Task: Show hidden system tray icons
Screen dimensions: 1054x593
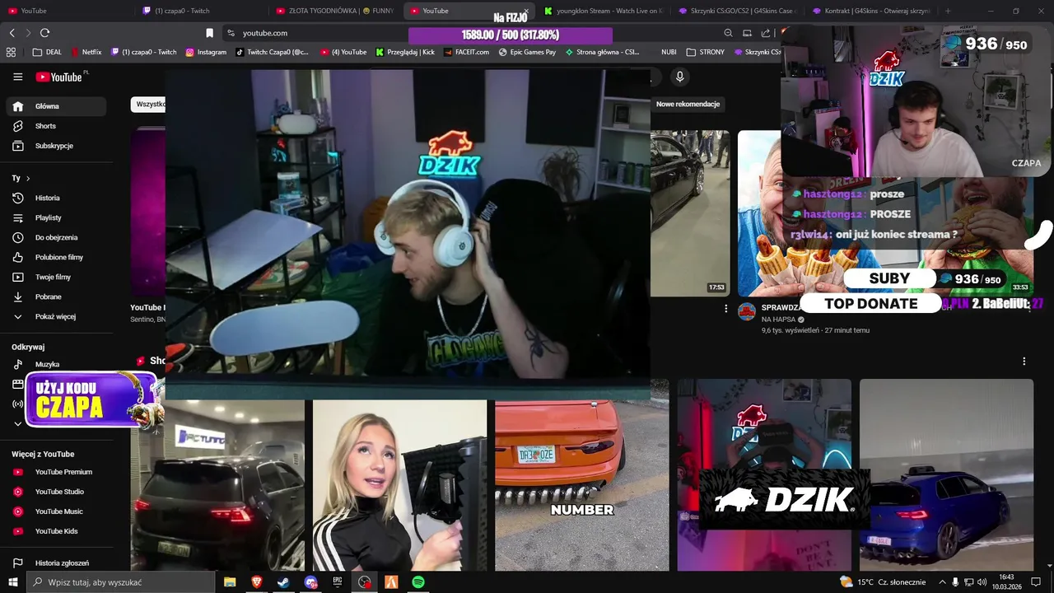Action: pos(943,582)
